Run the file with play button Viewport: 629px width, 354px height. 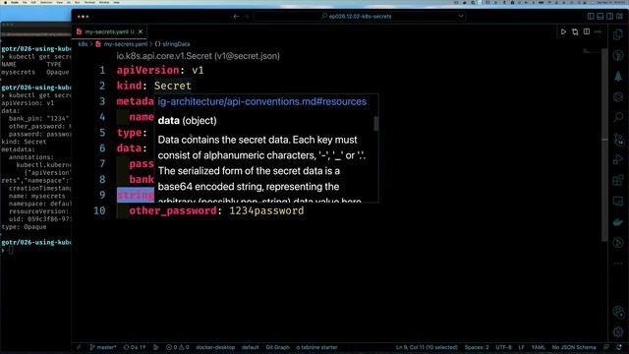pos(563,31)
